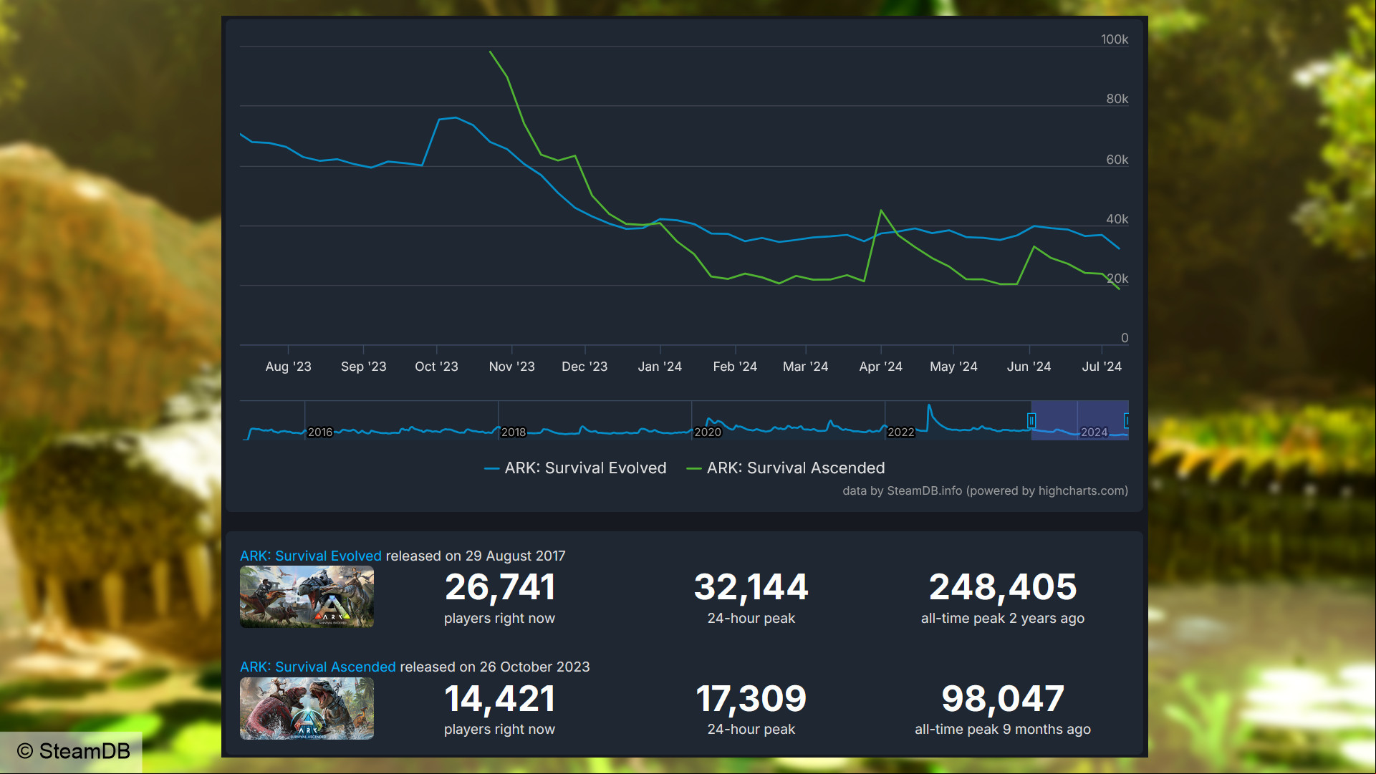Image resolution: width=1376 pixels, height=774 pixels.
Task: Click the May '24 axis label
Action: (x=953, y=366)
